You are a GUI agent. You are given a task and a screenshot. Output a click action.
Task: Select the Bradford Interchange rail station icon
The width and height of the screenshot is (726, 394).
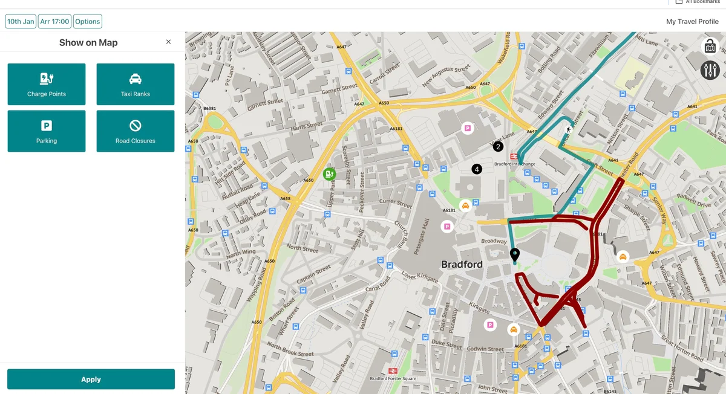[x=514, y=156]
